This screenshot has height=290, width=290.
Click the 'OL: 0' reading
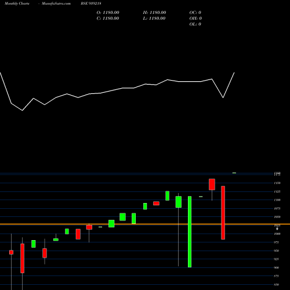click(195, 24)
